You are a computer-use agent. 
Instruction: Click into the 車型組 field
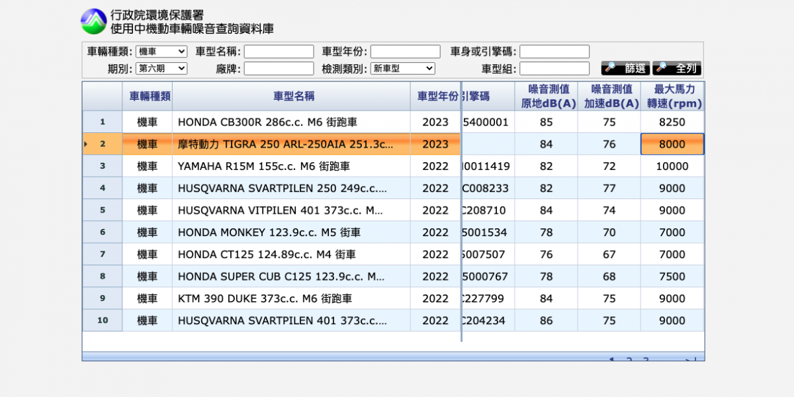click(554, 68)
